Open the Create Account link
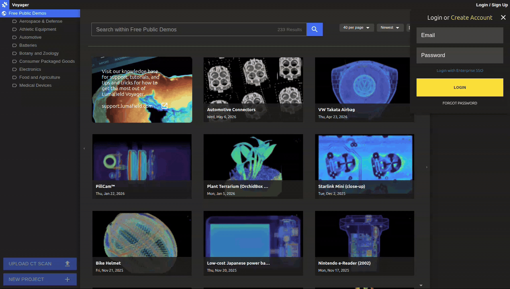 pos(471,18)
